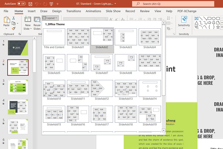Open the Sensitivity label icon
This screenshot has height=149, width=223.
[x=184, y=19]
